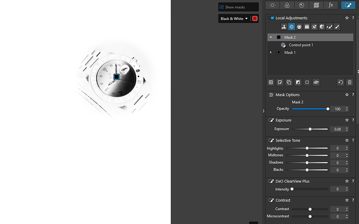The height and width of the screenshot is (224, 359).
Task: Select the Graduated Filter mask tool
Action: pyautogui.click(x=306, y=27)
